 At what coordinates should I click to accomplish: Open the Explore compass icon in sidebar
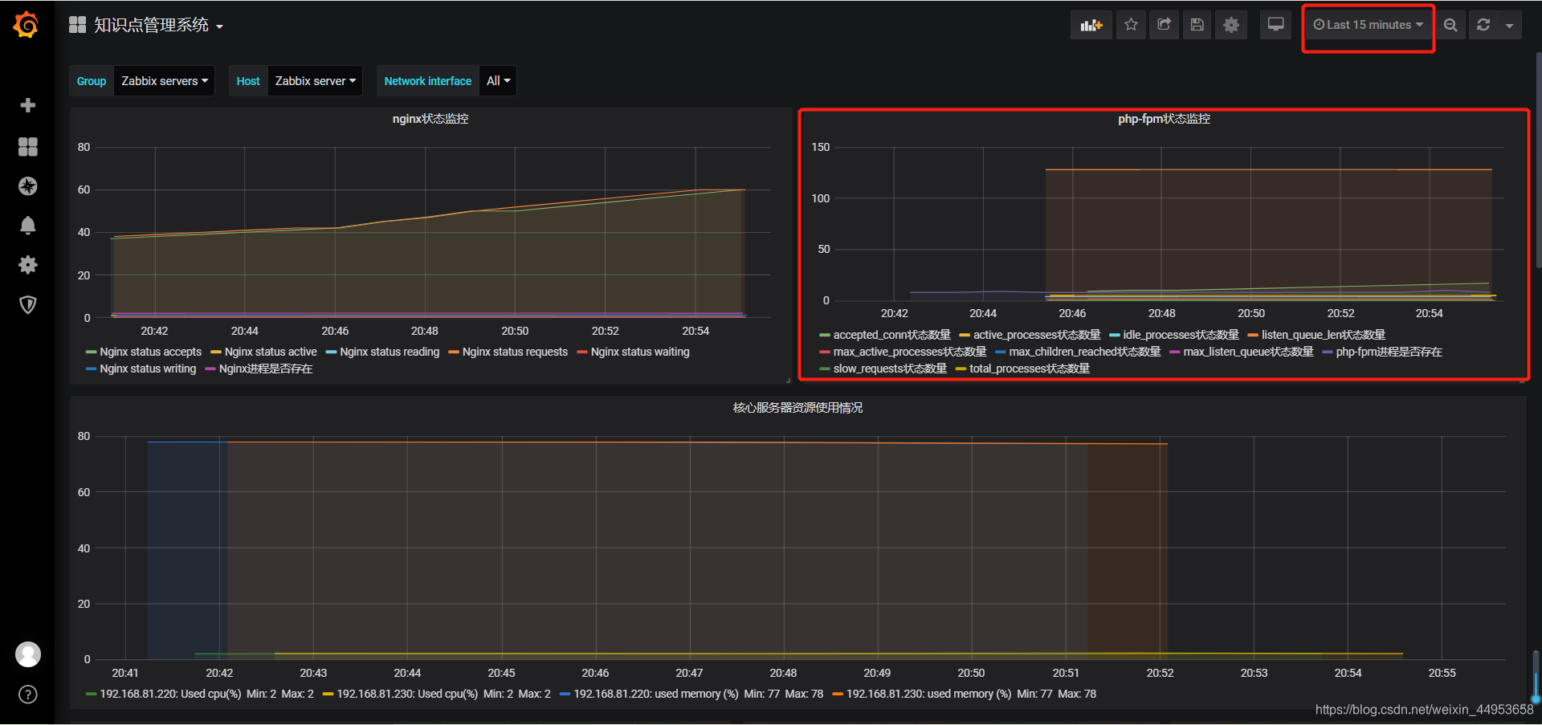pos(28,186)
